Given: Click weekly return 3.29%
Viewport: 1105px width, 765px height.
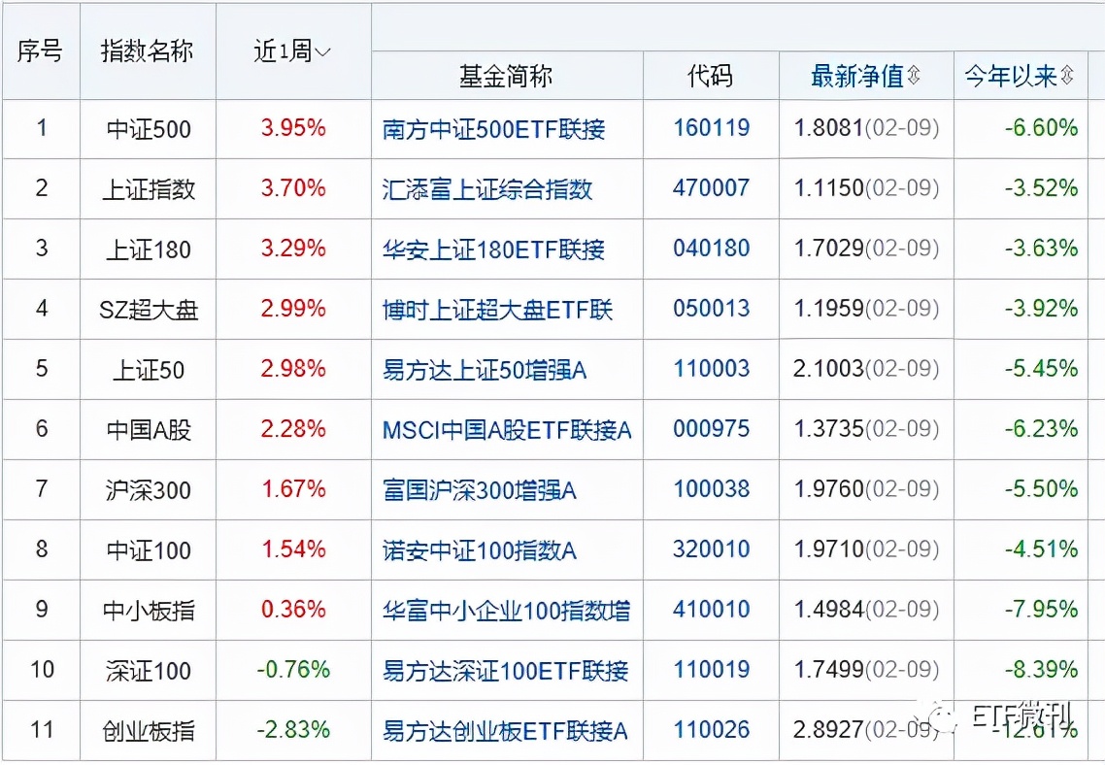Looking at the screenshot, I should coord(293,249).
